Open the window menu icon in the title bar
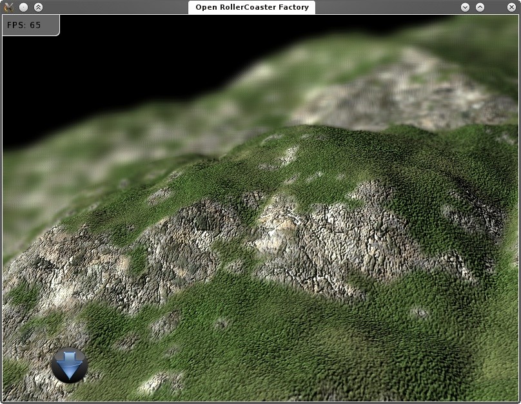The image size is (521, 404). point(9,7)
